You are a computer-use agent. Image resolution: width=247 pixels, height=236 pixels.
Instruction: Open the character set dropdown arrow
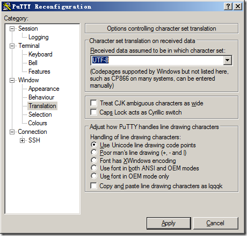point(228,60)
